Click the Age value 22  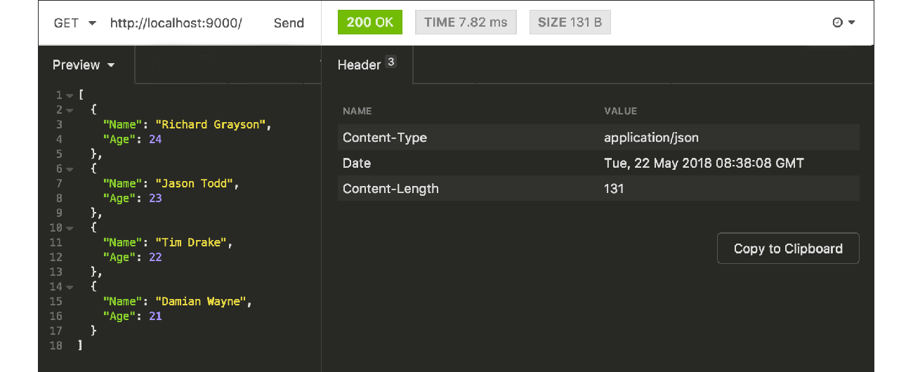(155, 257)
